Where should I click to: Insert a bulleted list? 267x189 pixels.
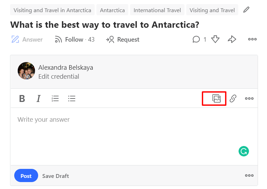[72, 99]
